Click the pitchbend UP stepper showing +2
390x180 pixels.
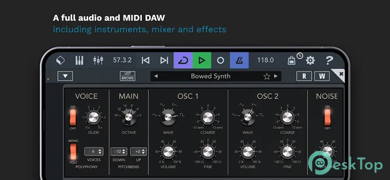point(138,151)
